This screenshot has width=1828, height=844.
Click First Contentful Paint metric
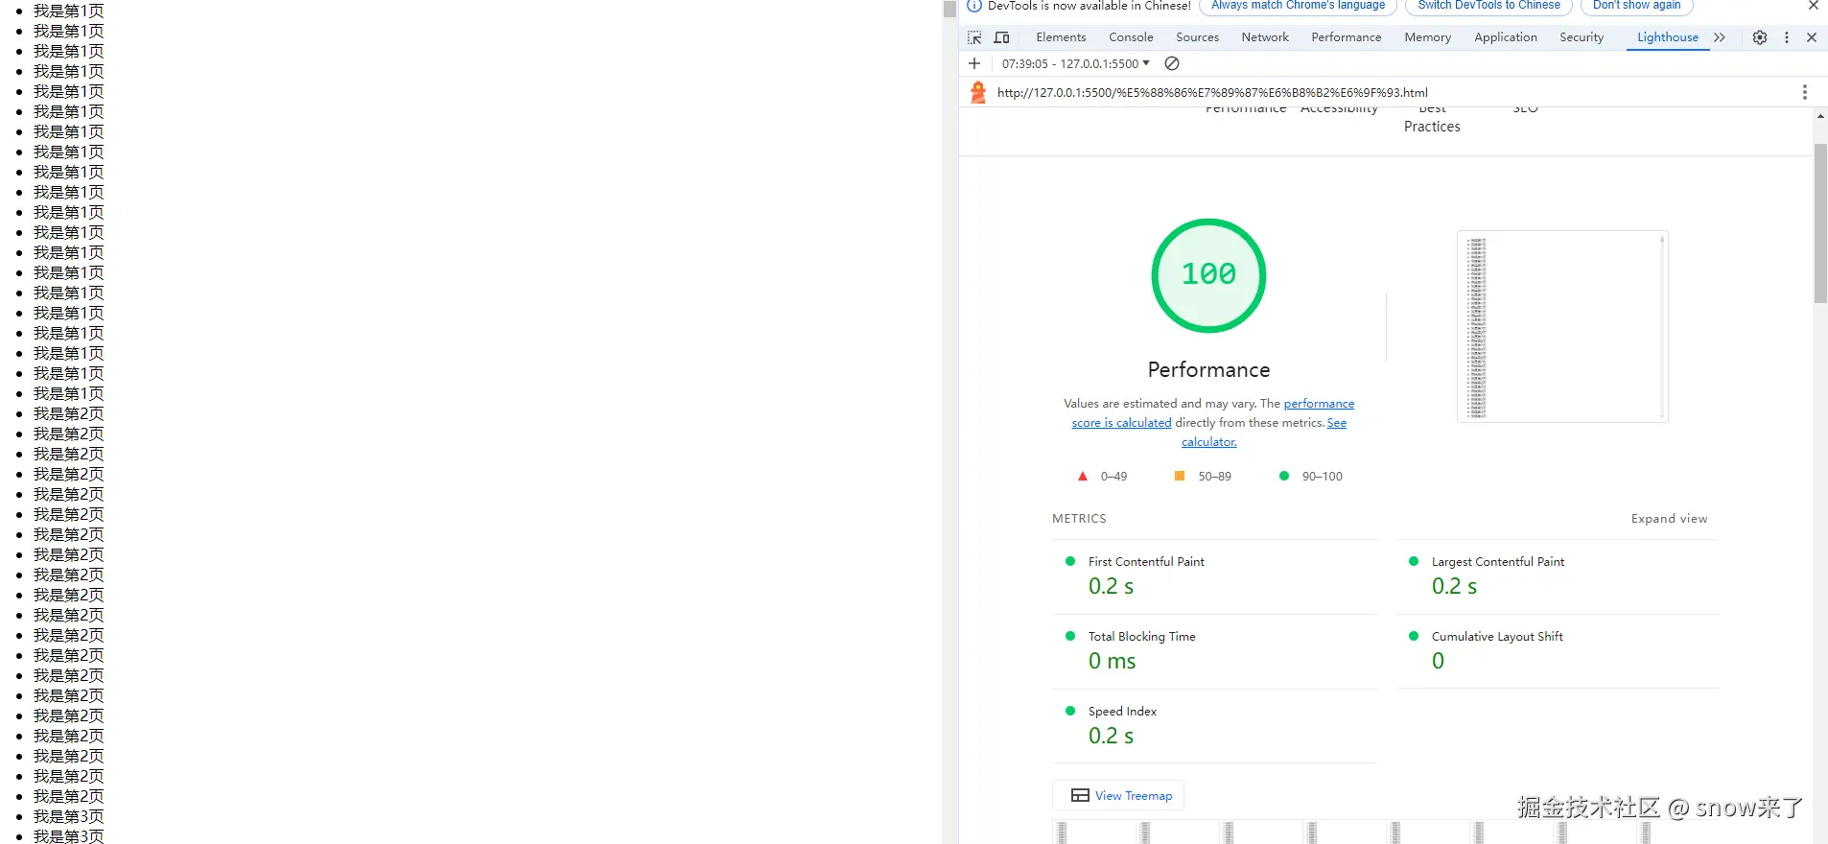(x=1214, y=576)
